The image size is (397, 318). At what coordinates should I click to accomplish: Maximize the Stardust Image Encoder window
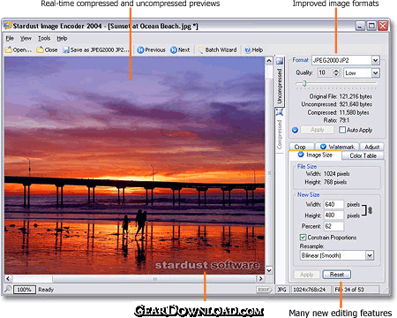click(371, 26)
